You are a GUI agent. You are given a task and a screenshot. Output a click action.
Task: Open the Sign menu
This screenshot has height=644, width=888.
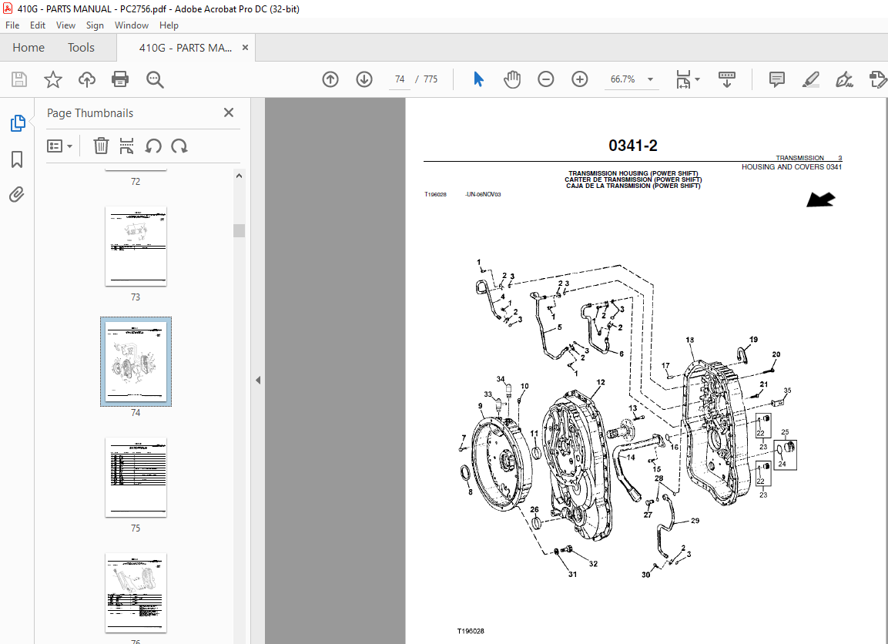[95, 25]
